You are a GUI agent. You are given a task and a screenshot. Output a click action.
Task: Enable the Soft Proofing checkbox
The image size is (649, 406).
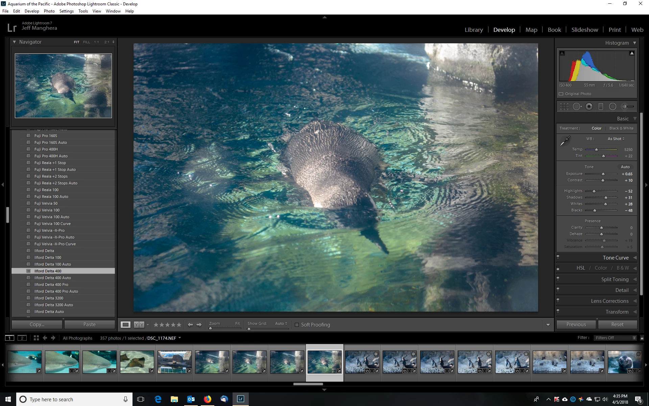coord(297,325)
